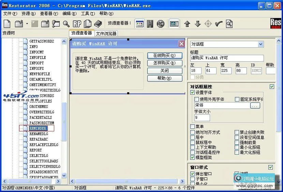Select OVERWRITEDLG tree entry

(x=42, y=112)
